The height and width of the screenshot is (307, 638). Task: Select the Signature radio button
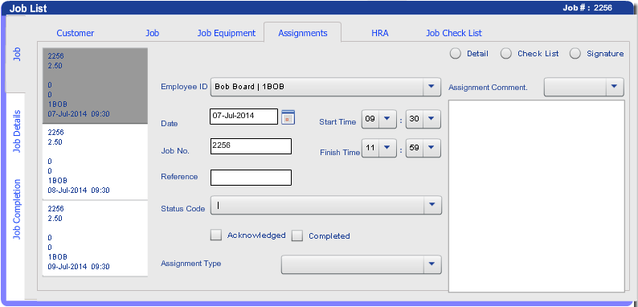click(x=575, y=54)
